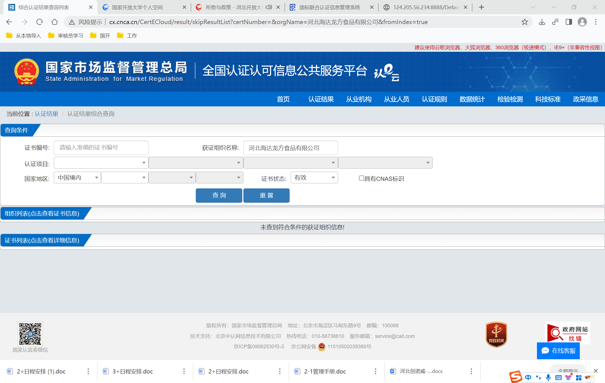This screenshot has height=383, width=605.
Task: Open the new tab plus icon
Action: (481, 7)
